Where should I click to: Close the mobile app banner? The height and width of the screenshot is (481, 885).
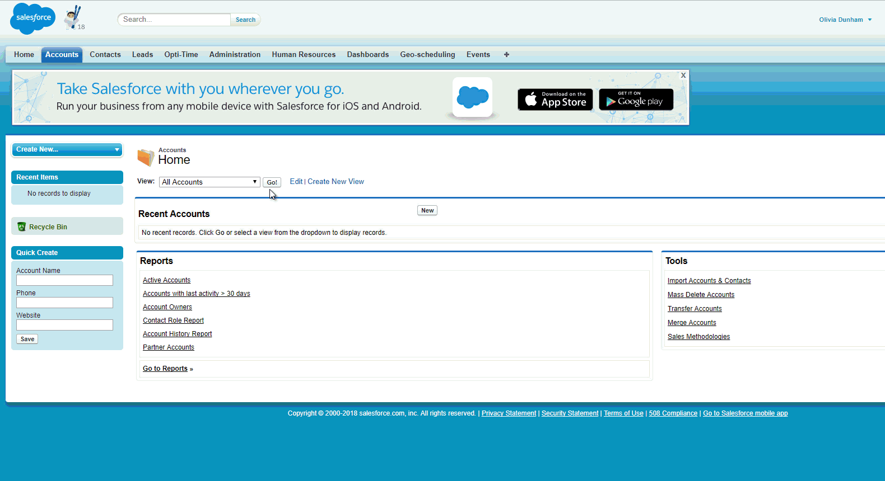click(683, 76)
